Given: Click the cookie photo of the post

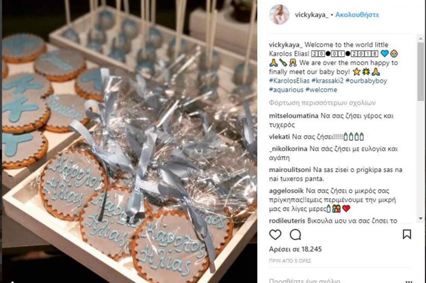Looking at the screenshot, I should point(129,141).
